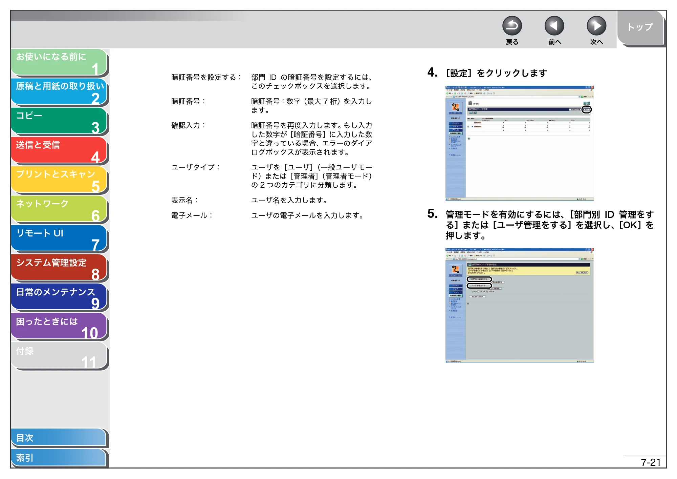The height and width of the screenshot is (479, 677).
Task: Open chapter 4 送信と受信
Action: tap(59, 150)
